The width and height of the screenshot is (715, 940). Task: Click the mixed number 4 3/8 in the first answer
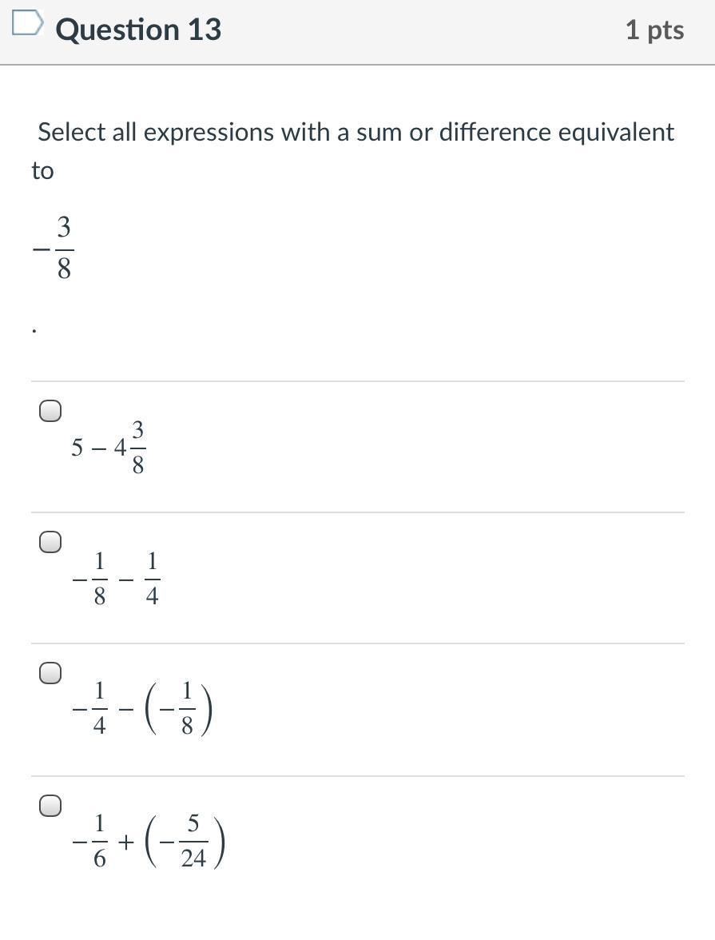129,448
